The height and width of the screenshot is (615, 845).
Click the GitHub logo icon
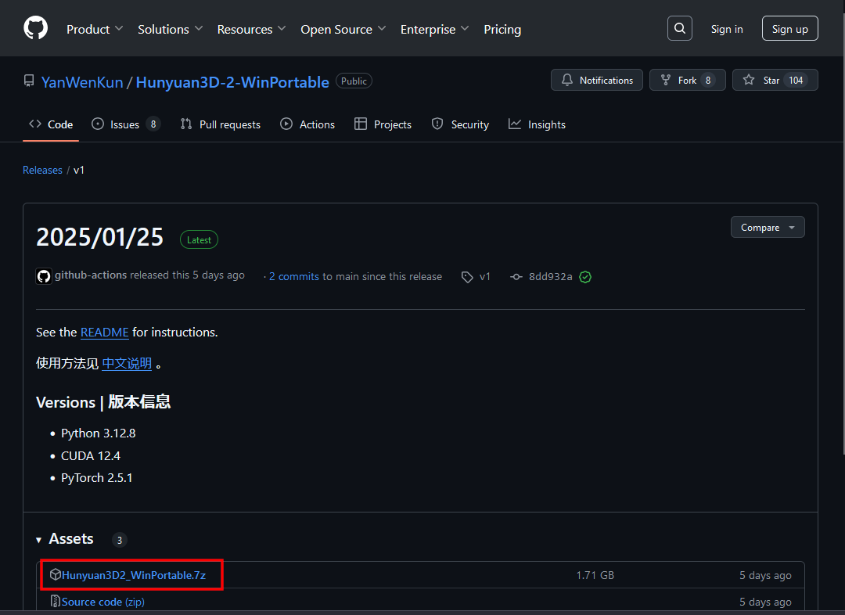35,28
